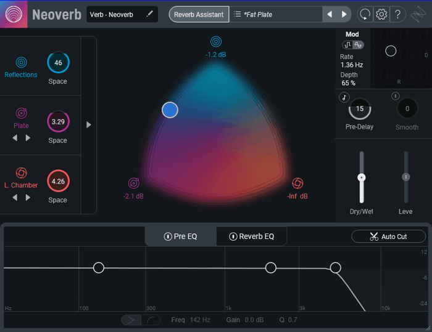Open the settings gear

pos(381,14)
